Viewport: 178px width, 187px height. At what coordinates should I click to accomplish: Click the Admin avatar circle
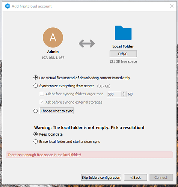53,37
